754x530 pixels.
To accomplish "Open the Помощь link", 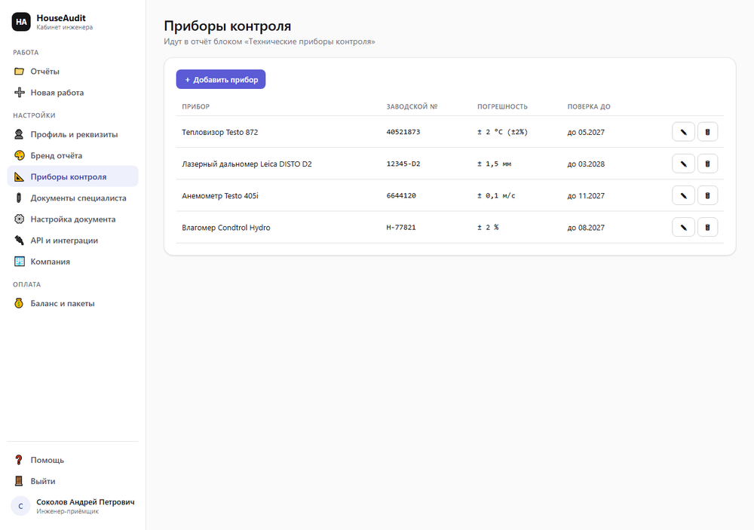I will (72, 460).
